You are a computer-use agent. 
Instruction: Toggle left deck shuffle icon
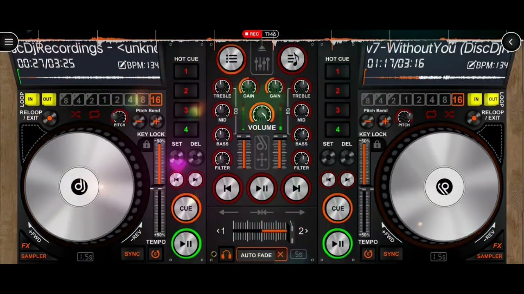(x=76, y=114)
